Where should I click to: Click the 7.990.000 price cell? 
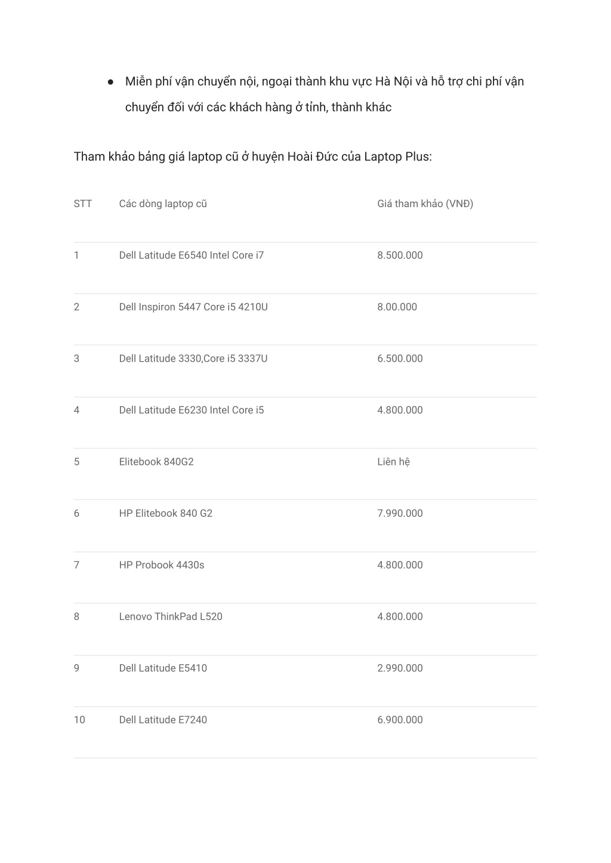pyautogui.click(x=400, y=513)
